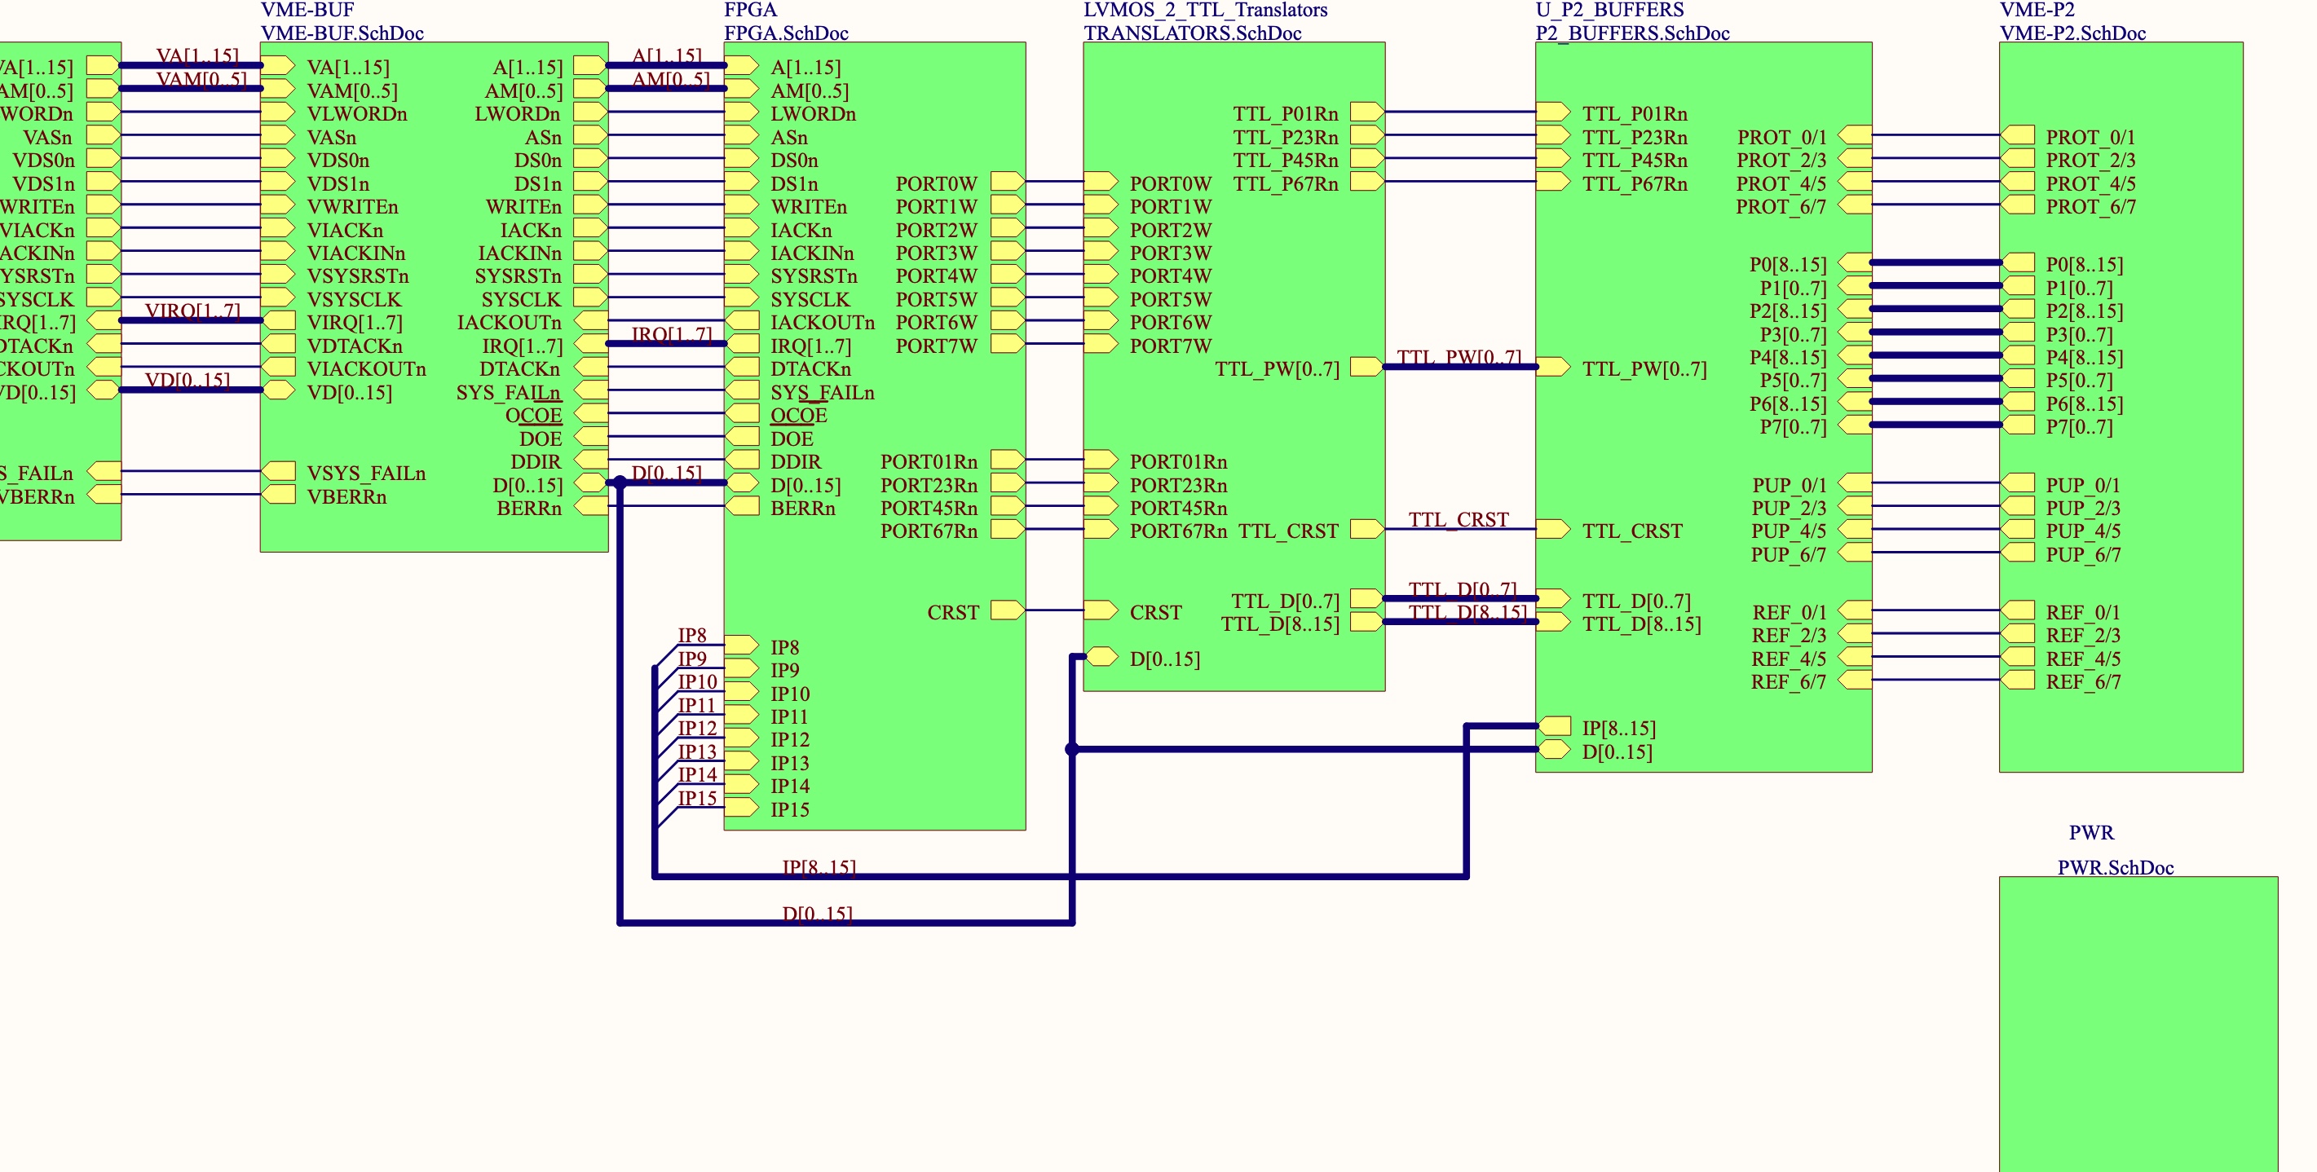Image resolution: width=2317 pixels, height=1172 pixels.
Task: Click the bus junction dot near D[0..15] on VME-BUF
Action: [x=620, y=483]
